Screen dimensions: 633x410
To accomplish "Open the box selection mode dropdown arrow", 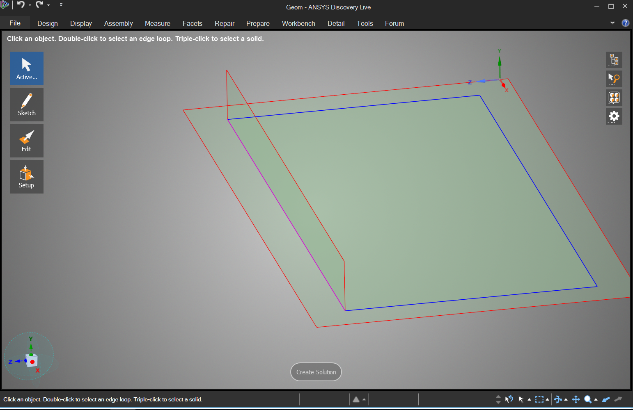I will pyautogui.click(x=547, y=400).
